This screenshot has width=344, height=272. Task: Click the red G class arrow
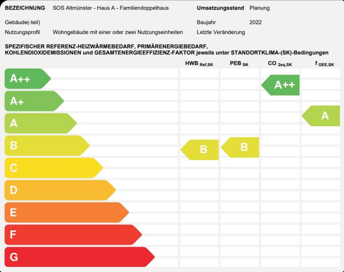(79, 257)
